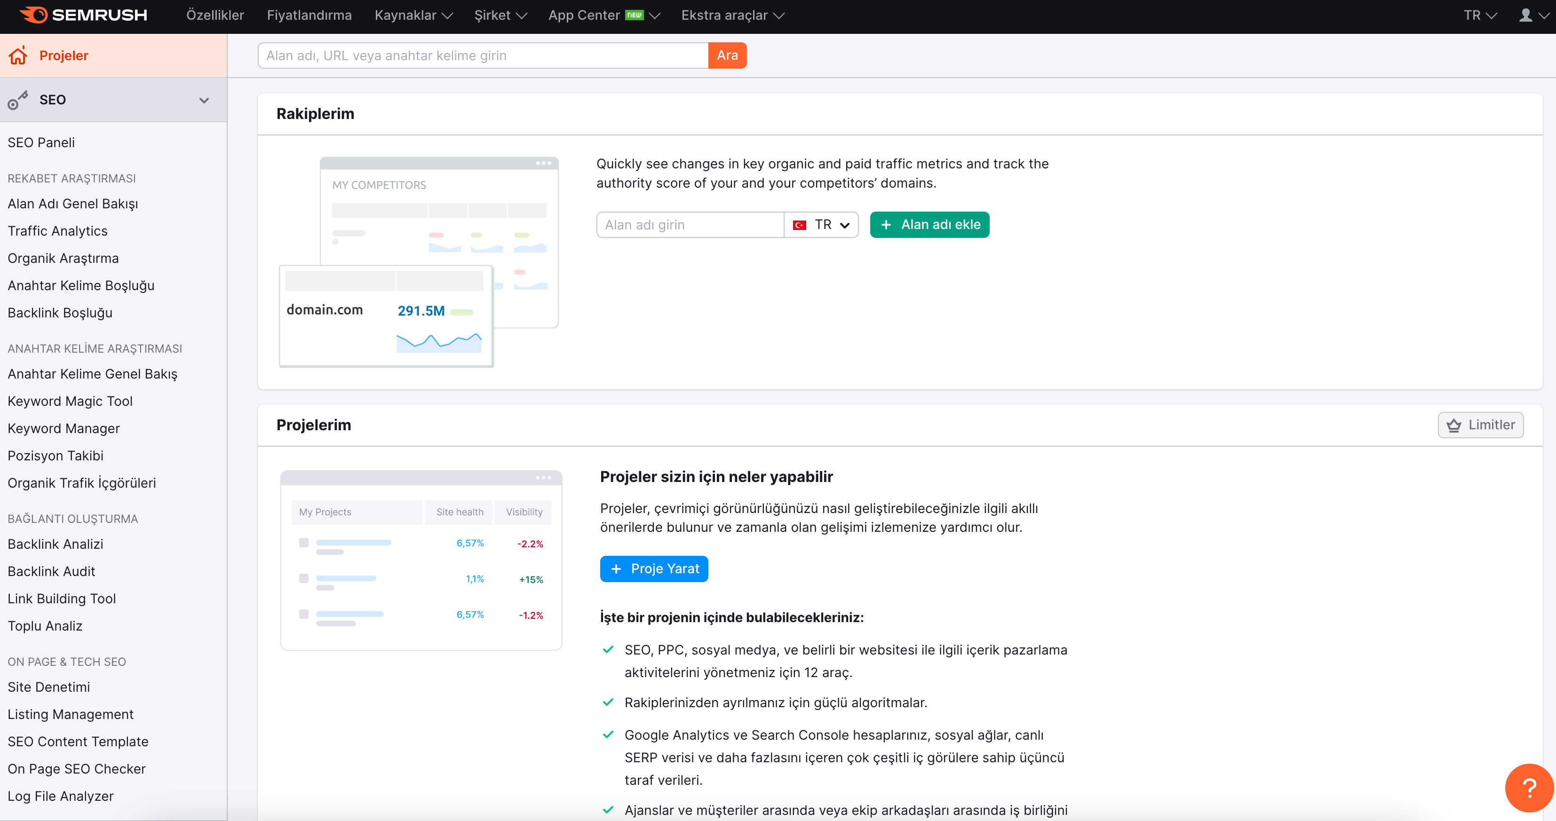Select Projeler in the sidebar
This screenshot has height=821, width=1556.
coord(113,55)
